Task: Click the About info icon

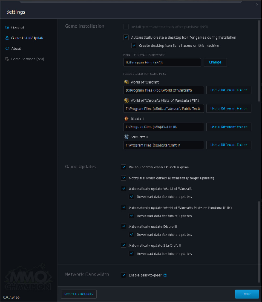Action: (7, 49)
